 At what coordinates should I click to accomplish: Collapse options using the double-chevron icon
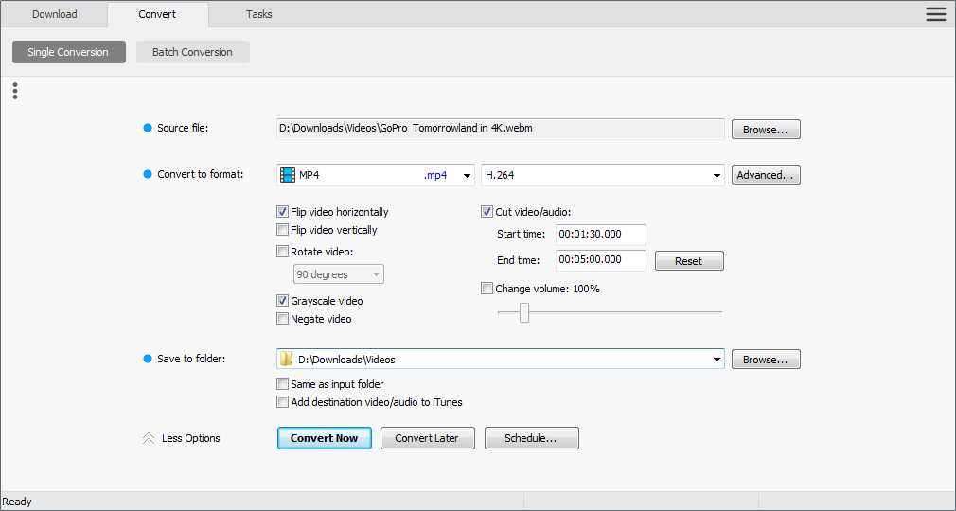149,439
